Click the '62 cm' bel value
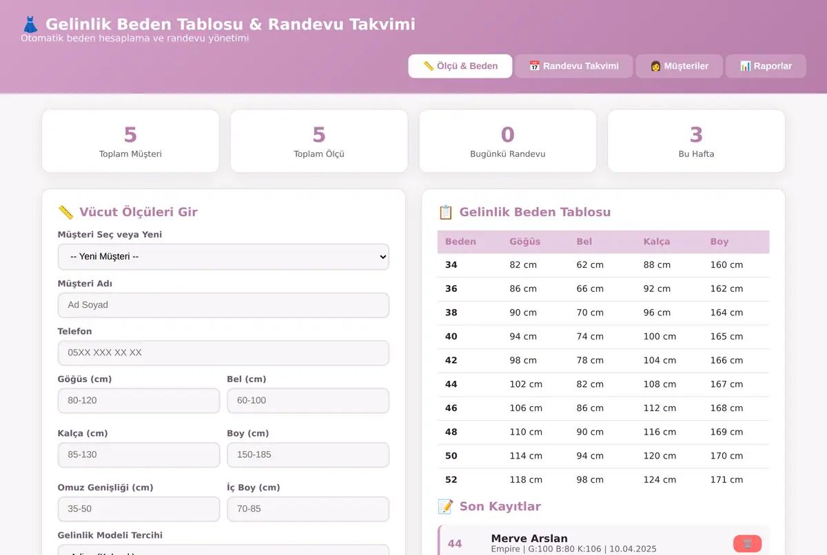Viewport: 827px width, 555px height. [x=590, y=265]
